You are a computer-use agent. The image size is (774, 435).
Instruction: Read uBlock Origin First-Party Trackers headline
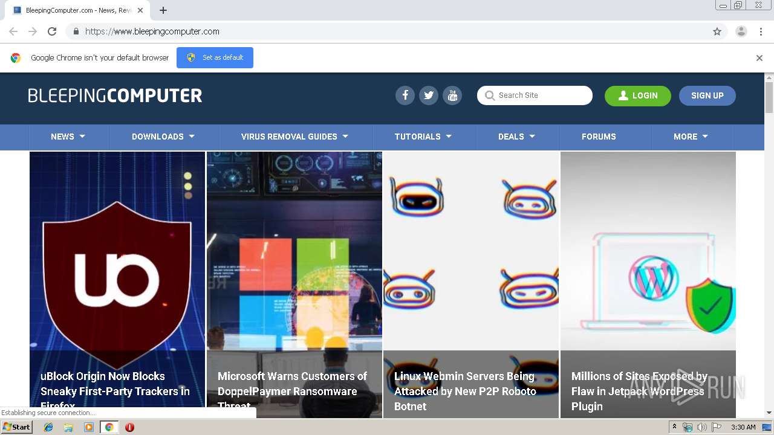click(115, 391)
